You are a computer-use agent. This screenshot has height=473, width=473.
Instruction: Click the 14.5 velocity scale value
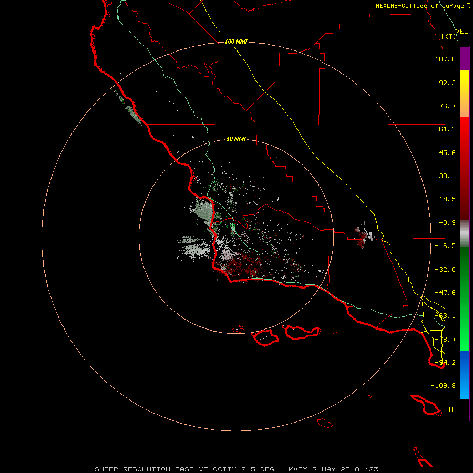click(447, 199)
